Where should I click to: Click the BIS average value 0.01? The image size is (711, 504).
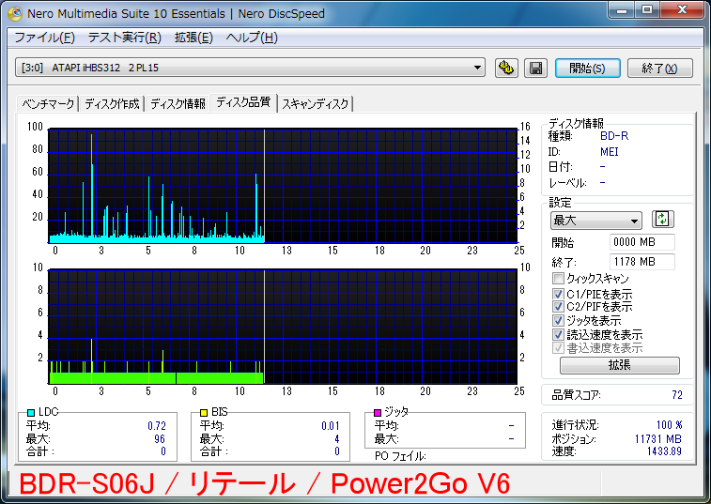[x=331, y=426]
